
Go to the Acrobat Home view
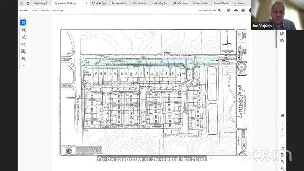click(x=28, y=3)
